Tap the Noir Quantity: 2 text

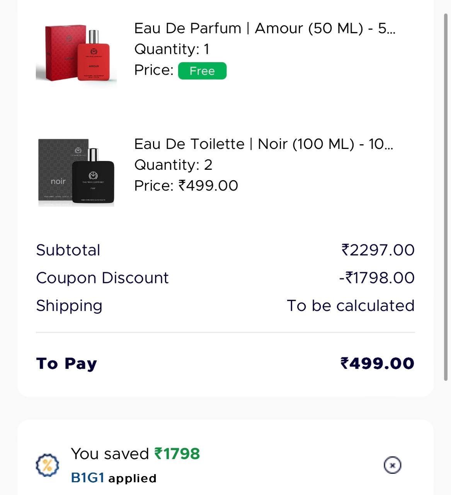(x=173, y=165)
